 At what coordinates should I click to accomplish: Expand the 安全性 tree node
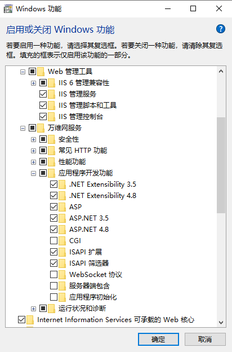[33, 139]
